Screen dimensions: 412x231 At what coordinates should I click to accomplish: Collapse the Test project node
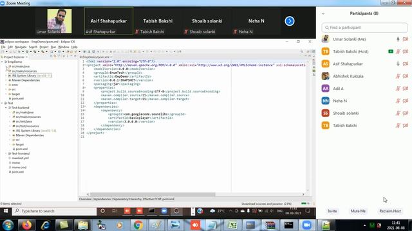(3, 103)
